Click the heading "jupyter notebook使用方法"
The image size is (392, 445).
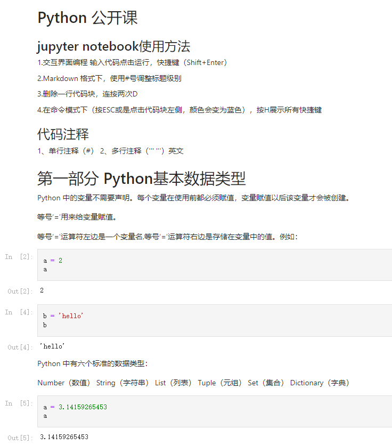pyautogui.click(x=113, y=46)
